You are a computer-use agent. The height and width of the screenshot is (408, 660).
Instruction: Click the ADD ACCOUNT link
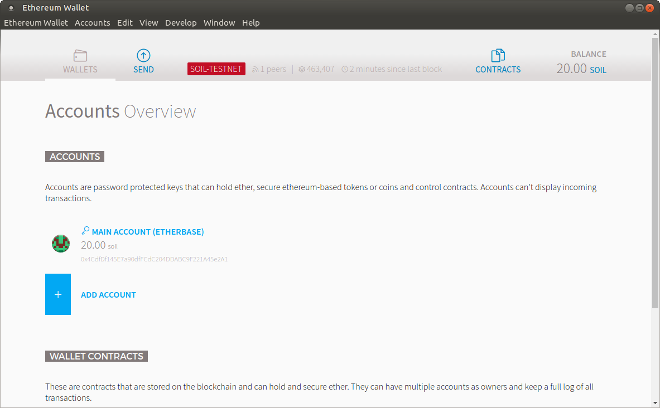pos(109,295)
